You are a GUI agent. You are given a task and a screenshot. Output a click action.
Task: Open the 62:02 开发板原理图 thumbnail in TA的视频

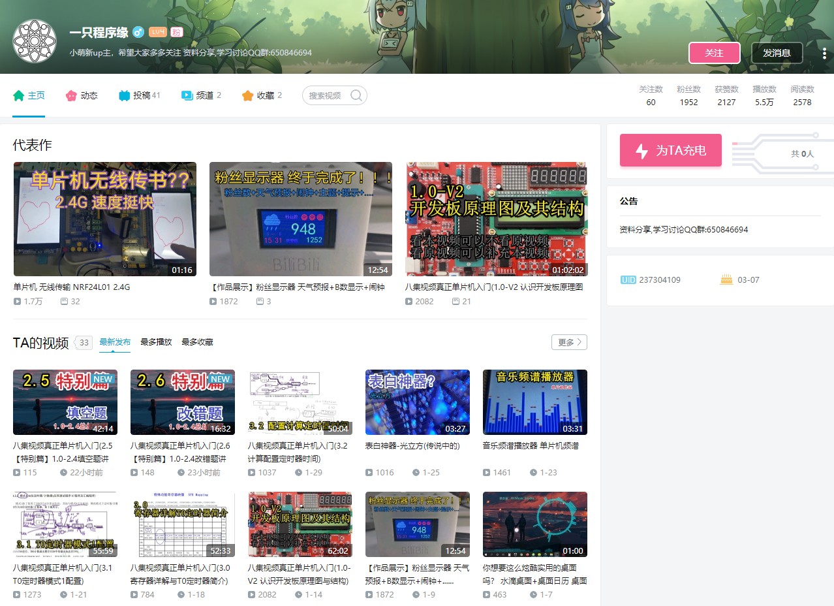(300, 524)
